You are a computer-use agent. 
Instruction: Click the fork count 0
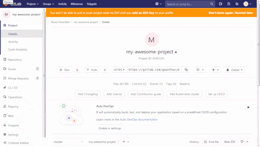click(105, 70)
